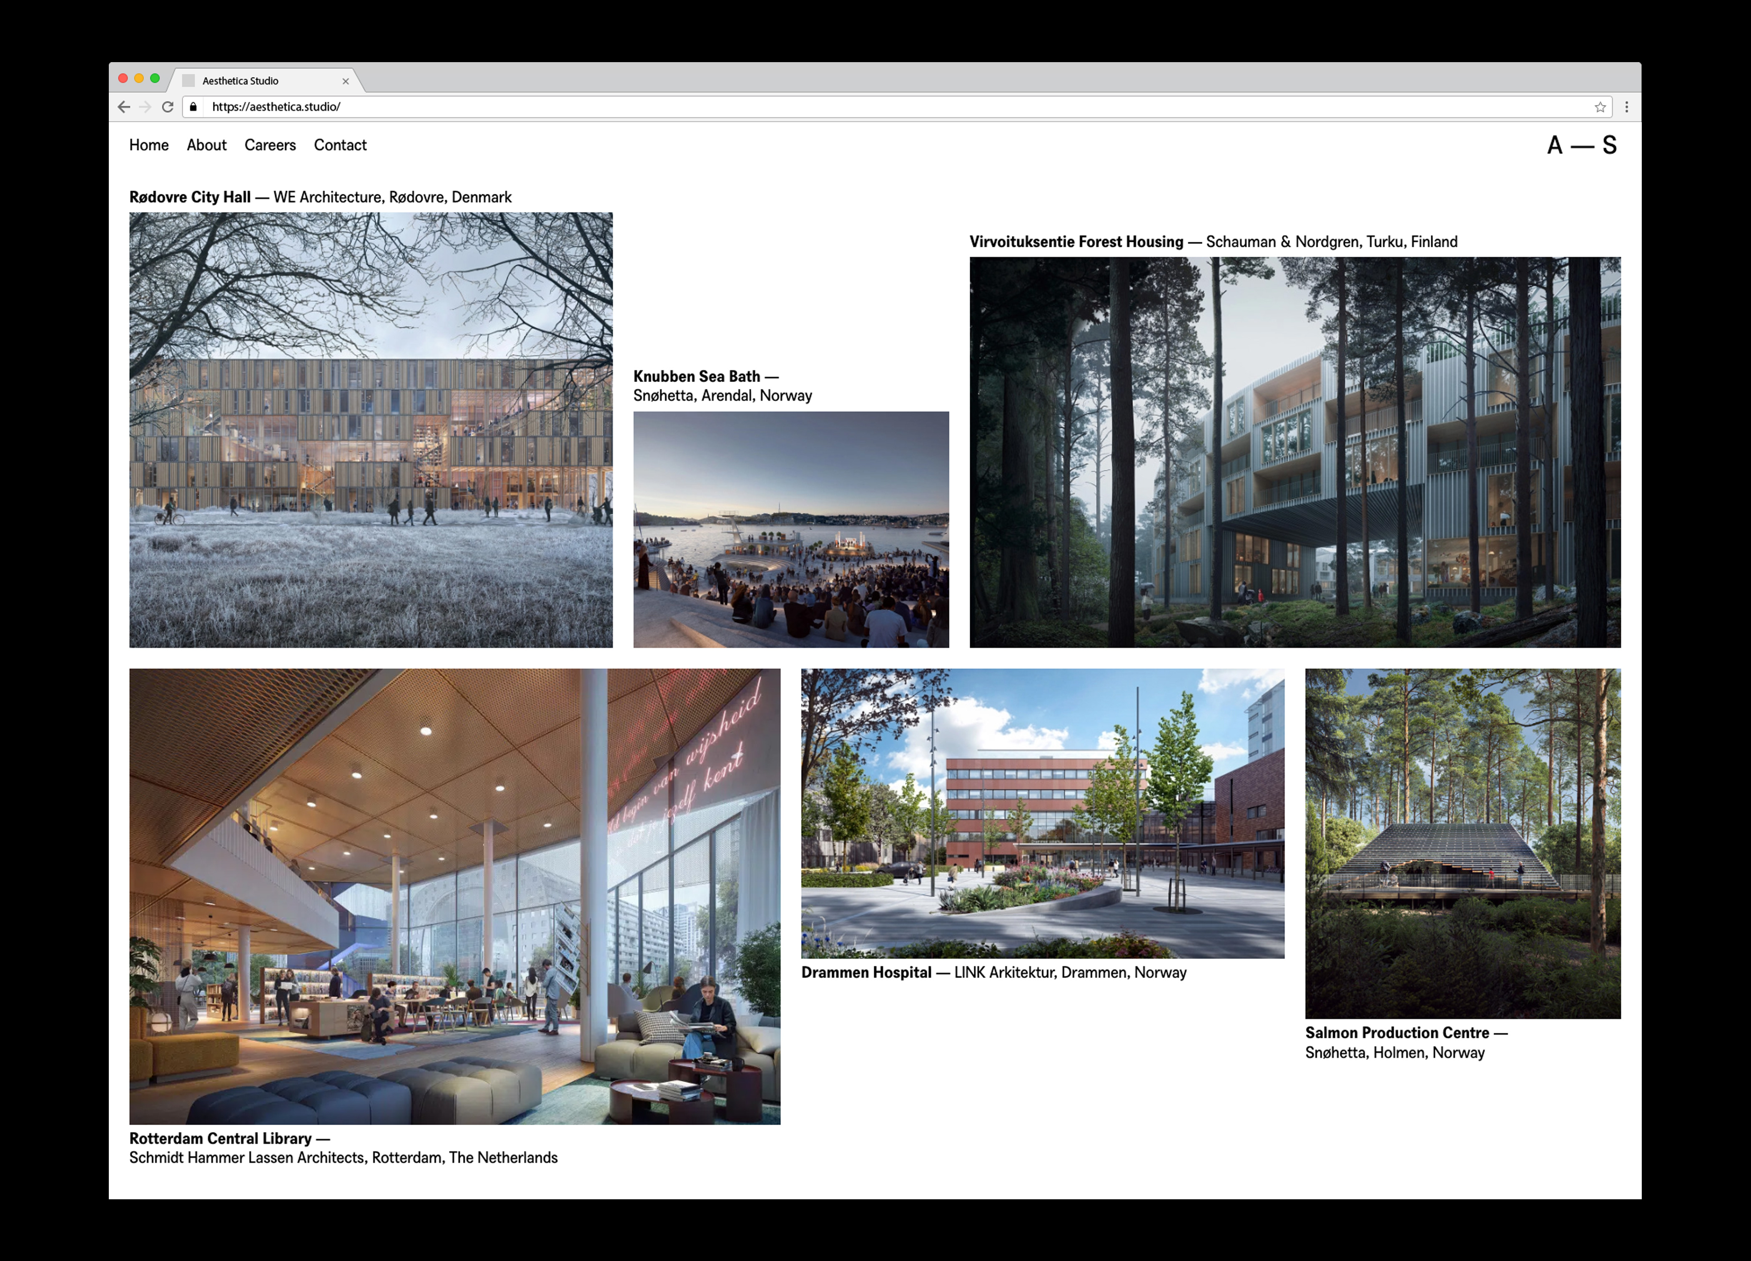
Task: View the Virvoituksentie Forest Housing render
Action: coord(1295,452)
